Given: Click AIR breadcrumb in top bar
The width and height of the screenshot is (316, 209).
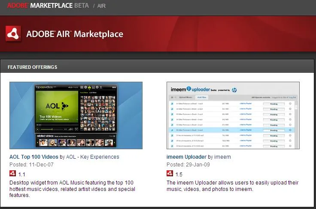Looking at the screenshot, I should tap(101, 6).
